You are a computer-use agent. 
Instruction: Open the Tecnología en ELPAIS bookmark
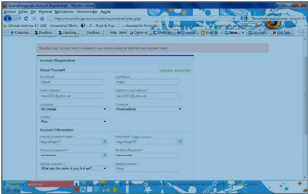tap(231, 26)
